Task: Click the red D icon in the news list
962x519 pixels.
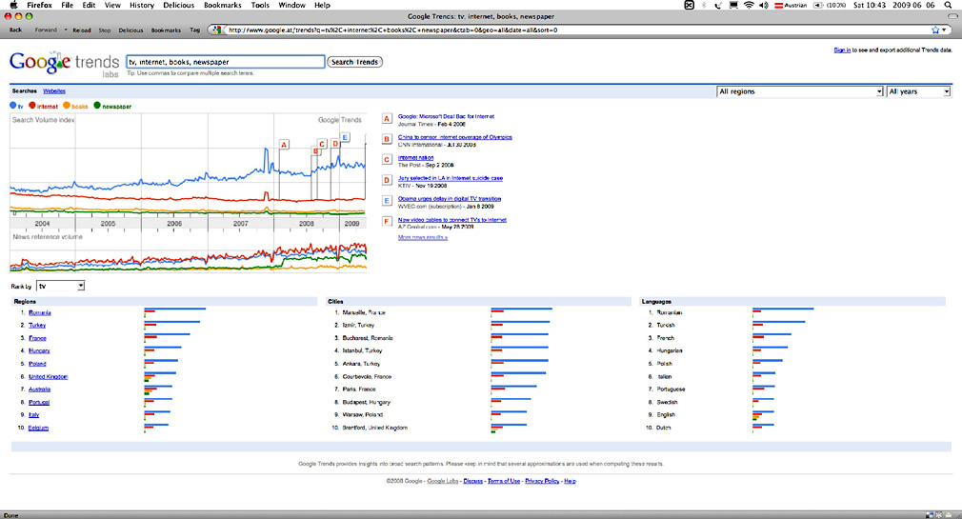Action: (x=387, y=180)
